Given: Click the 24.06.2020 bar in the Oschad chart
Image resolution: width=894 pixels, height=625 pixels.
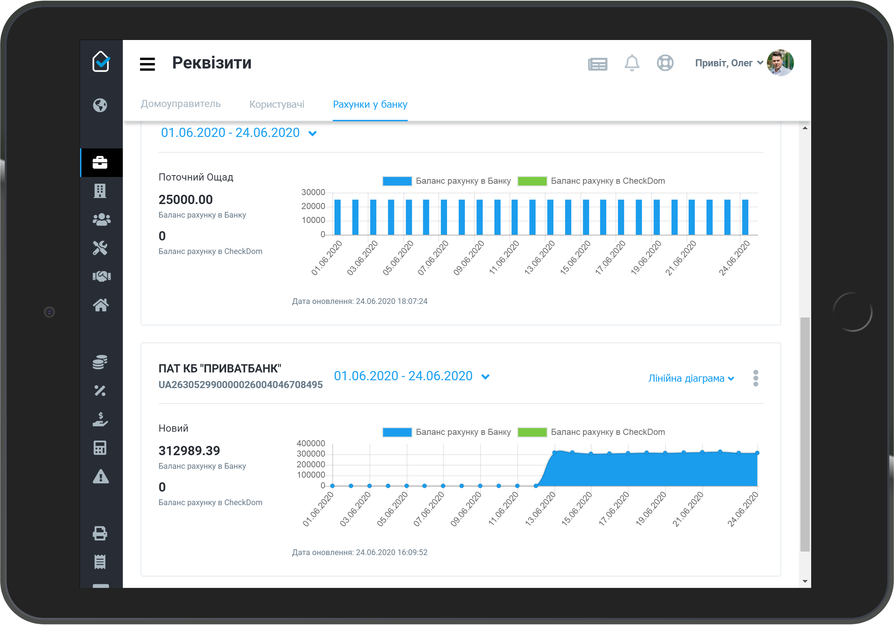Looking at the screenshot, I should (745, 217).
